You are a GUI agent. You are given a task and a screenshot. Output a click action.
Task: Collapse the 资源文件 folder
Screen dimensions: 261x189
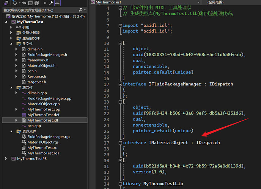11,131
